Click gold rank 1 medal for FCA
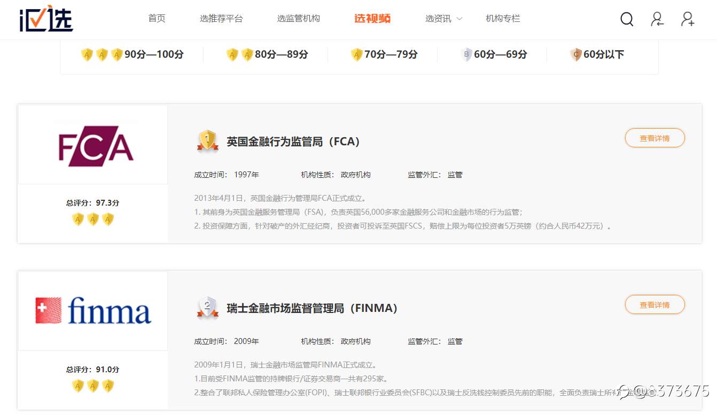 (207, 142)
